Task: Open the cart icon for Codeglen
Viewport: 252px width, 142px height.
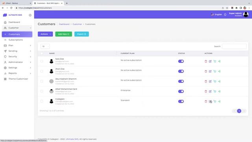Action: pos(215,101)
